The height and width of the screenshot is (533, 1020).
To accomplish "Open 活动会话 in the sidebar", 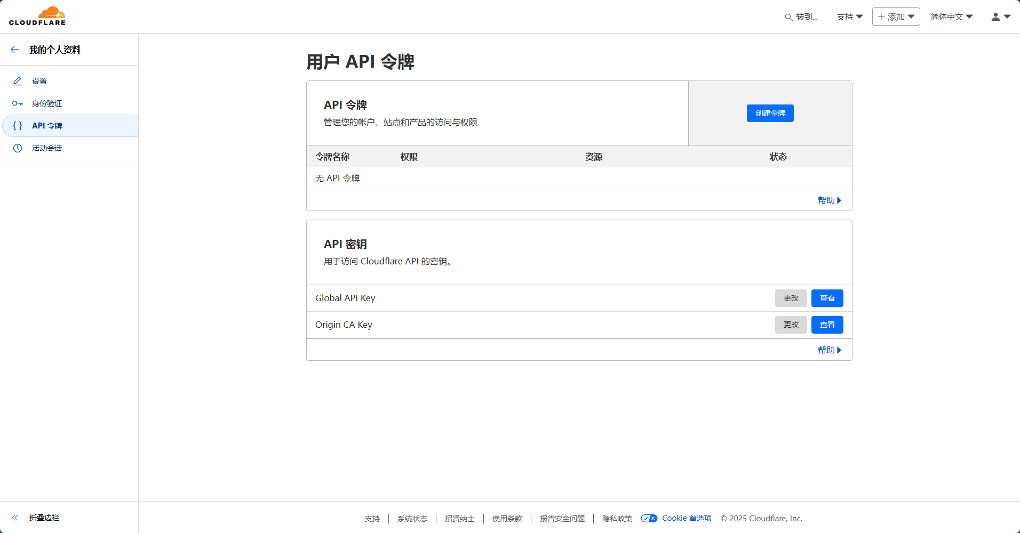I will coord(69,148).
